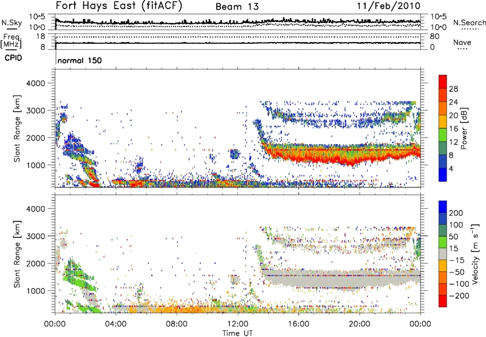This screenshot has width=486, height=337.
Task: Click the '80' Nave axis tick label
Action: point(435,36)
